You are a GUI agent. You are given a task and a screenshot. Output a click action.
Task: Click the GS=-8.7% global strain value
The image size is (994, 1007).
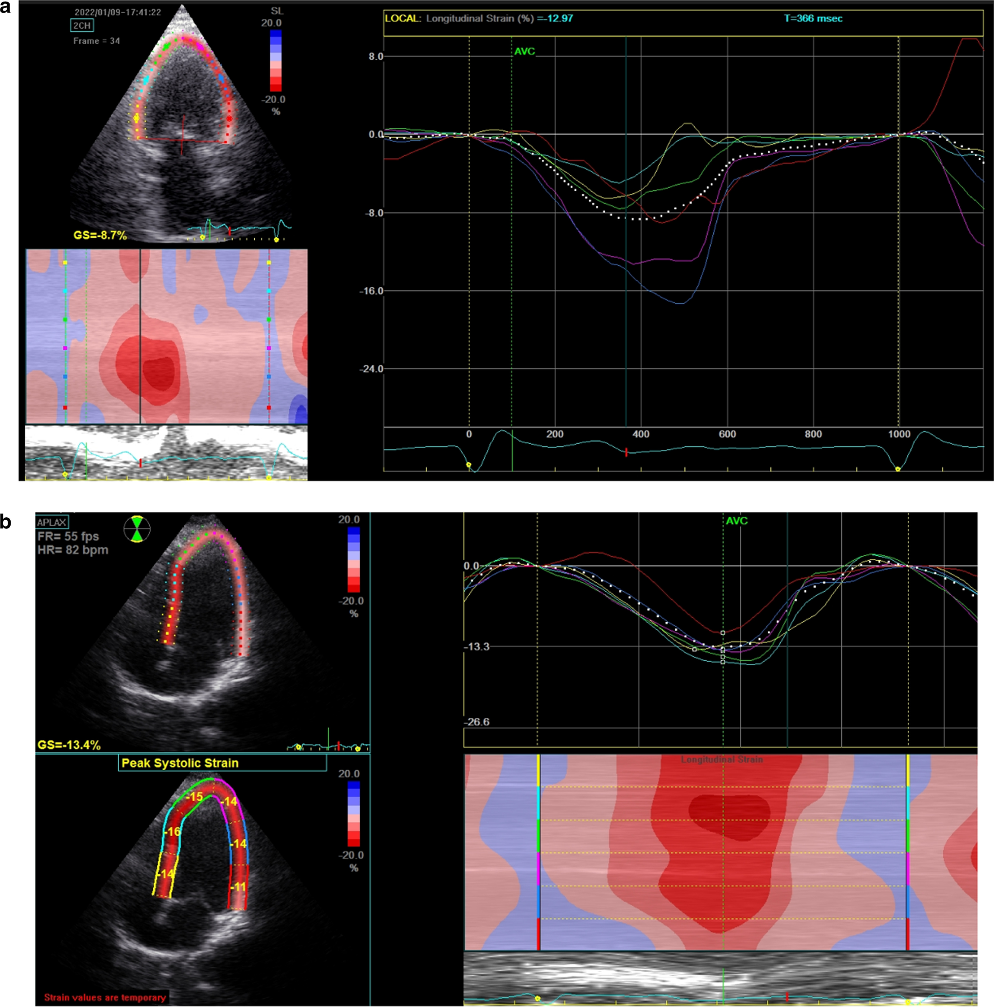100,235
